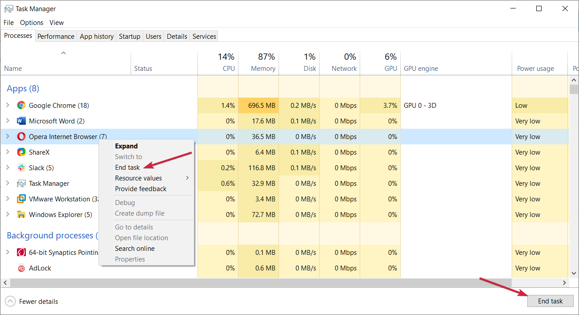Click the Low power usage cell

tap(540, 106)
